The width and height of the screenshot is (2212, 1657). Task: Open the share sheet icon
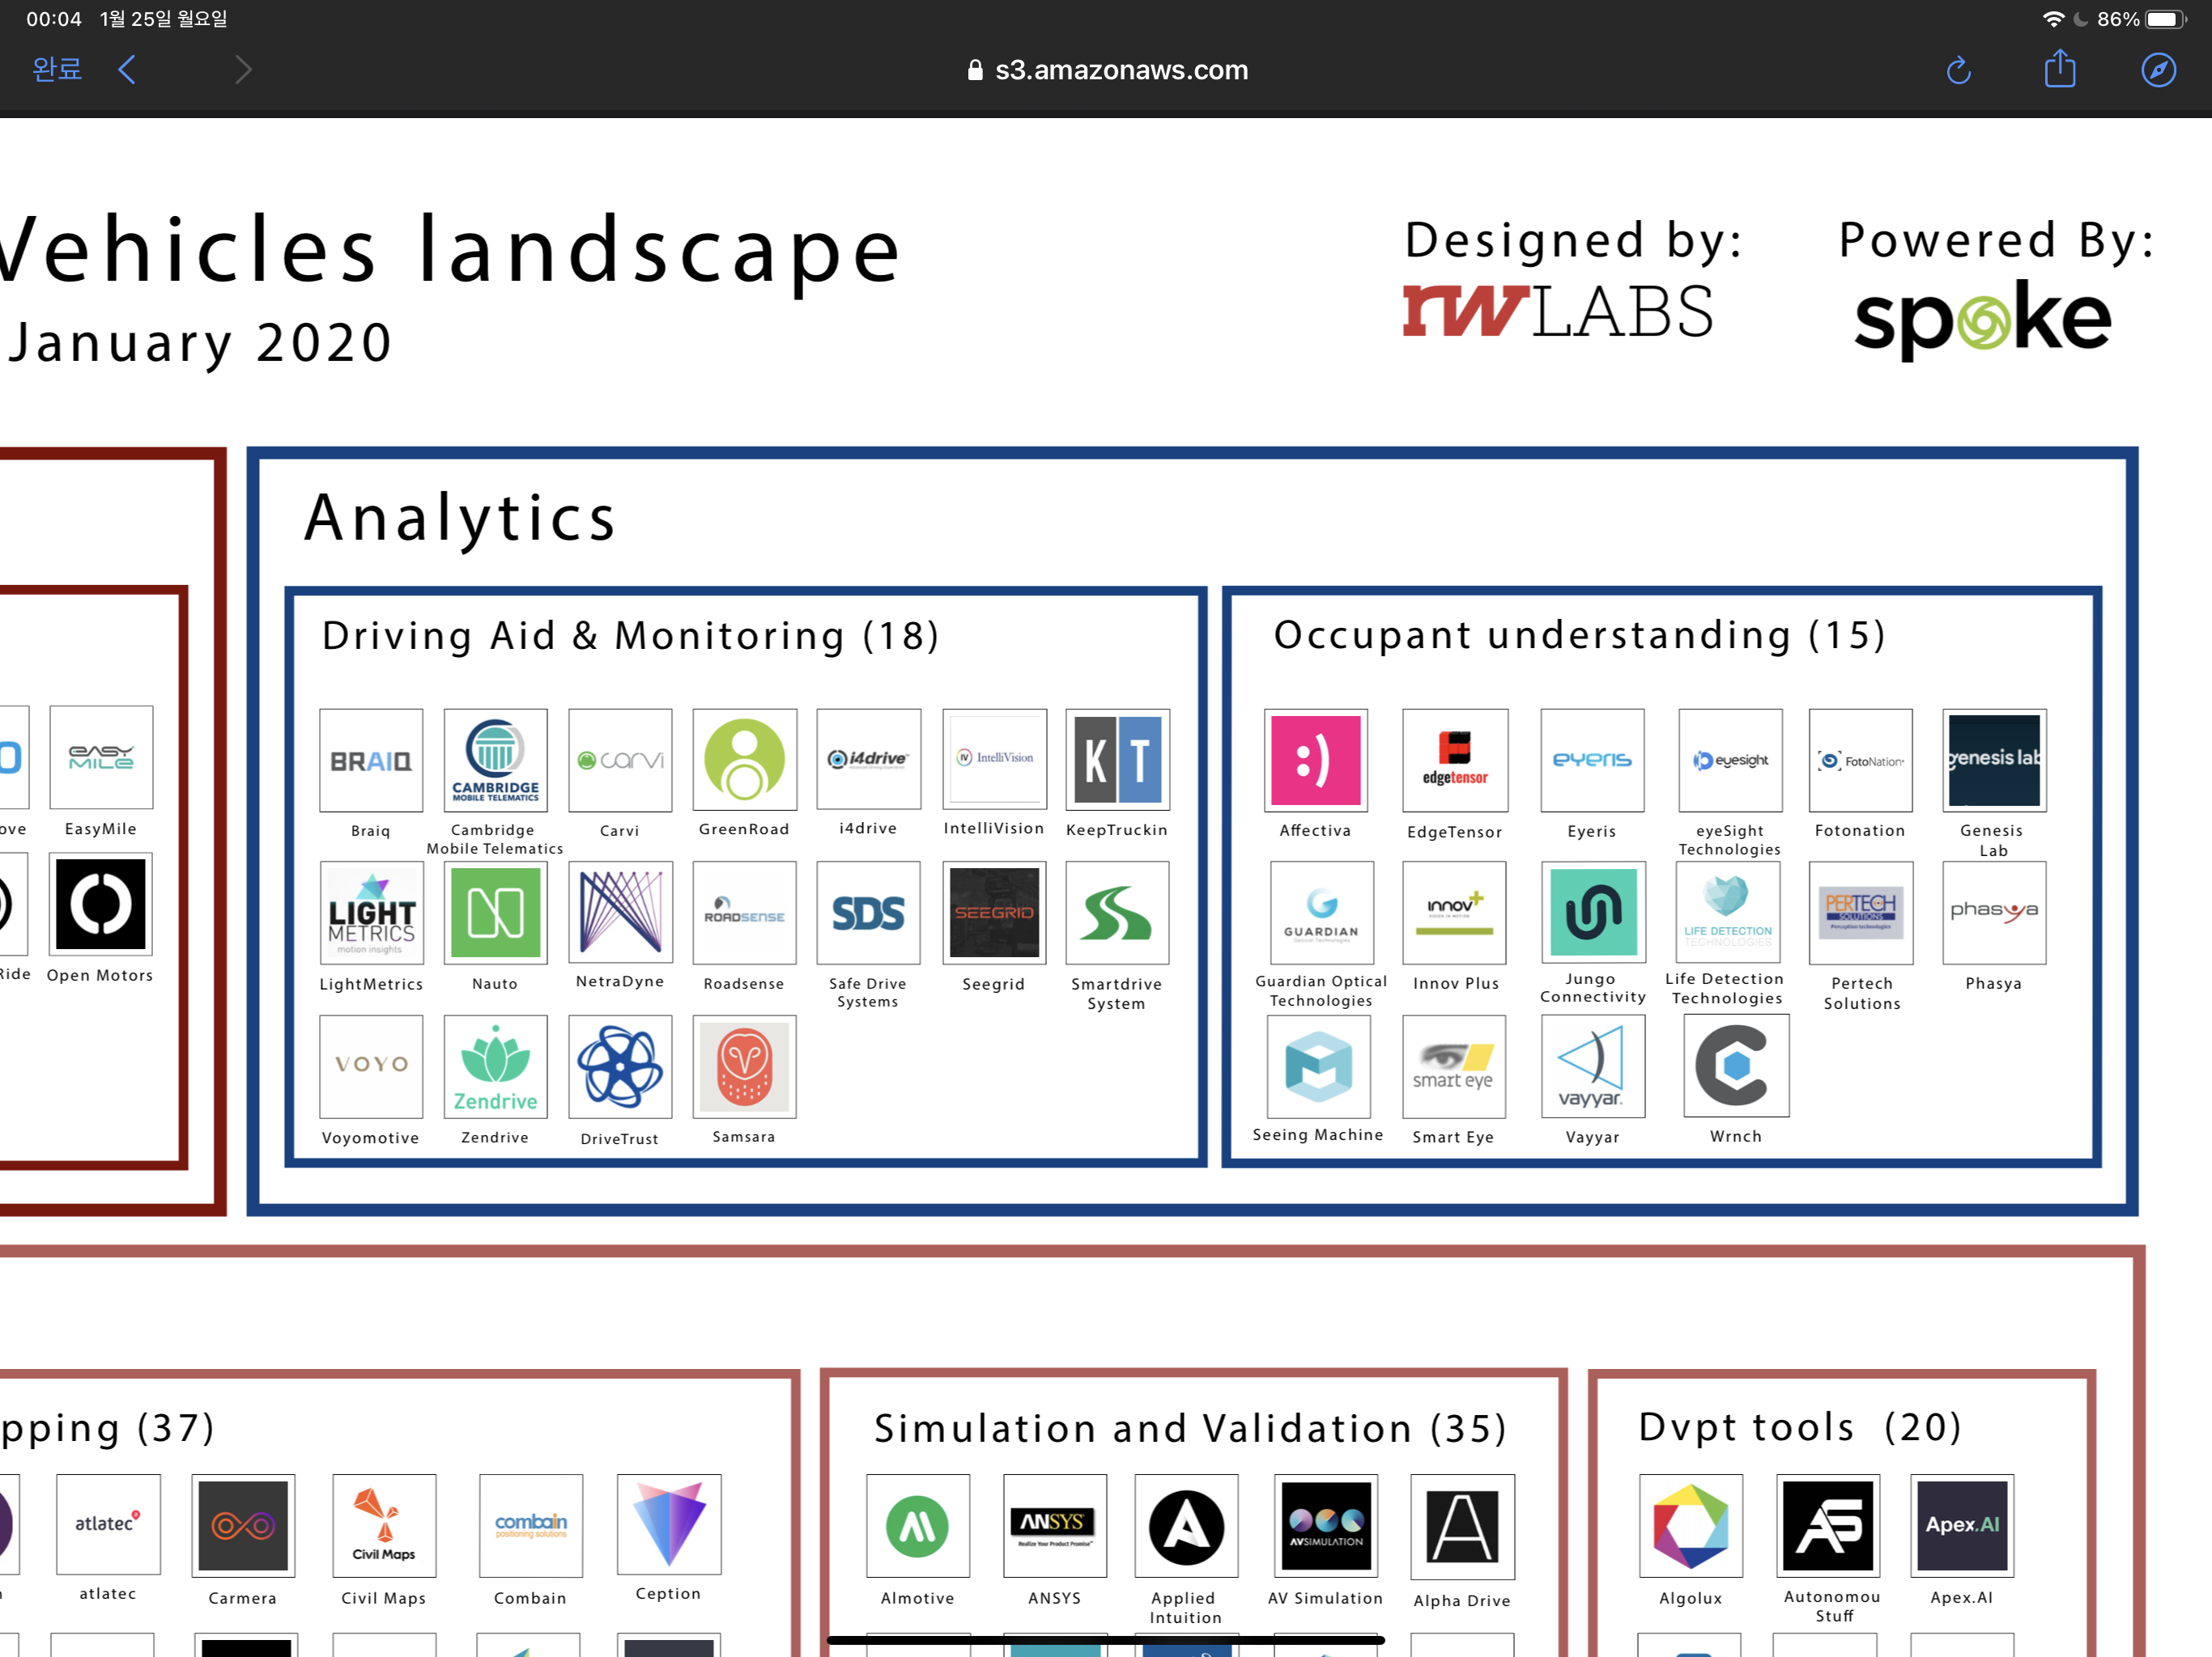(2059, 68)
